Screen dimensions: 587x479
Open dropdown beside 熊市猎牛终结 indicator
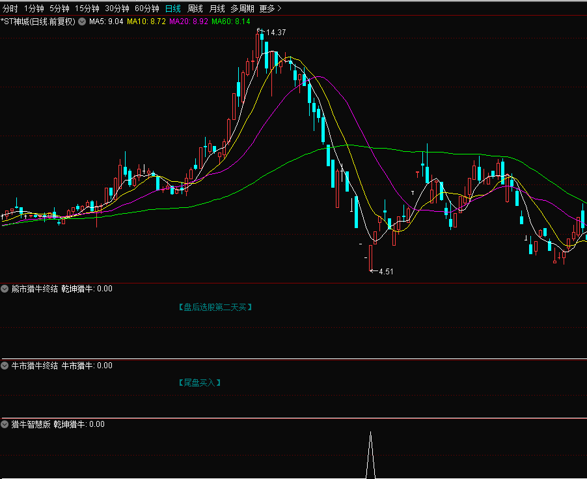5,289
